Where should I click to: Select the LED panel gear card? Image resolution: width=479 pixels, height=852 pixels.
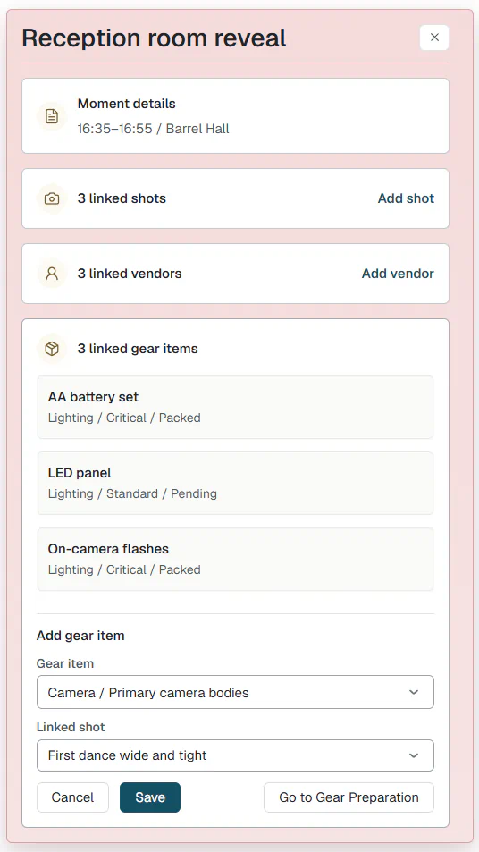[235, 483]
